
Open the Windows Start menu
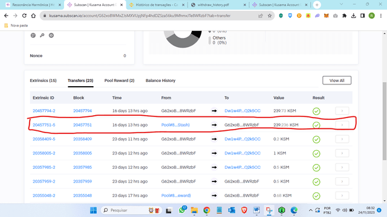click(93, 210)
